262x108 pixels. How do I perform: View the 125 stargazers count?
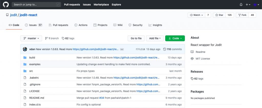(x=230, y=15)
